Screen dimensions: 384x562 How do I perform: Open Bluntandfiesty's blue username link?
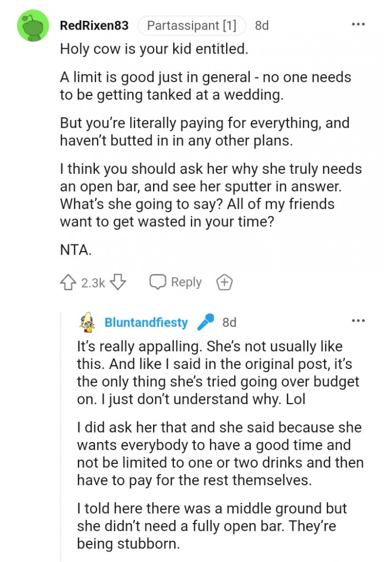[147, 322]
